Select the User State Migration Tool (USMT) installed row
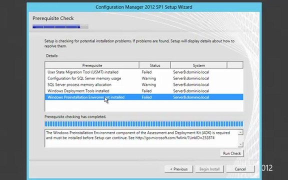 point(144,72)
